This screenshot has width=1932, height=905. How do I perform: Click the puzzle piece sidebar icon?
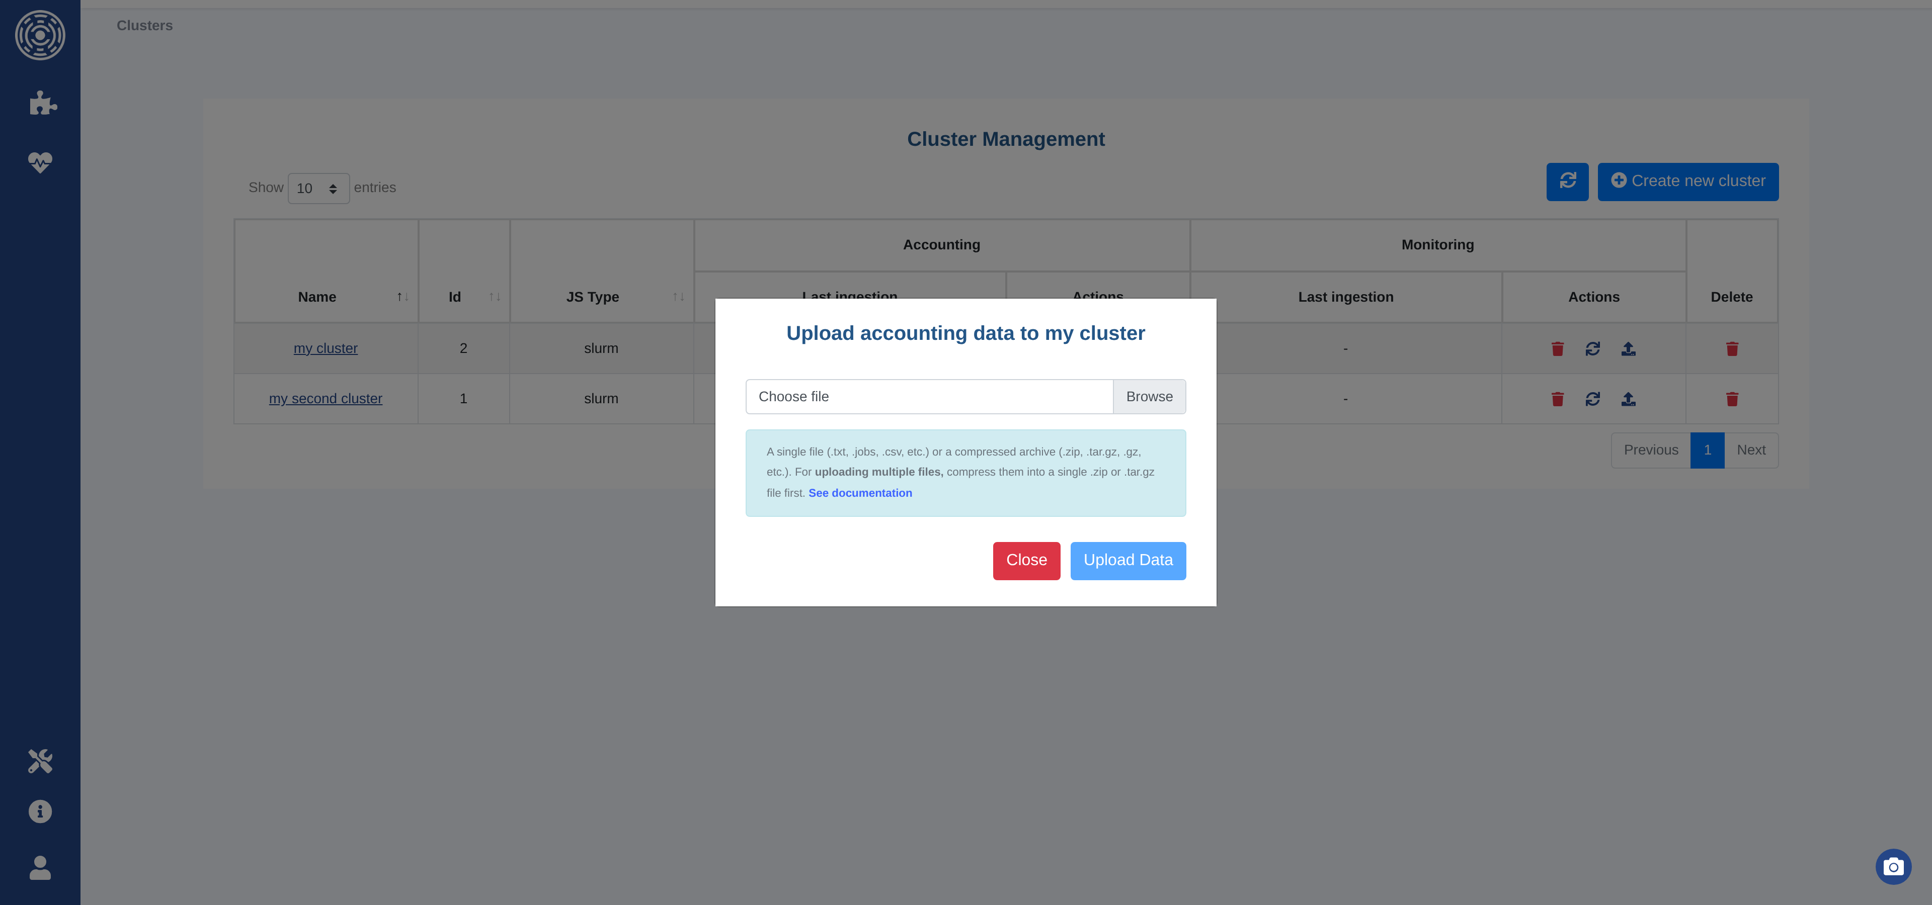coord(42,104)
